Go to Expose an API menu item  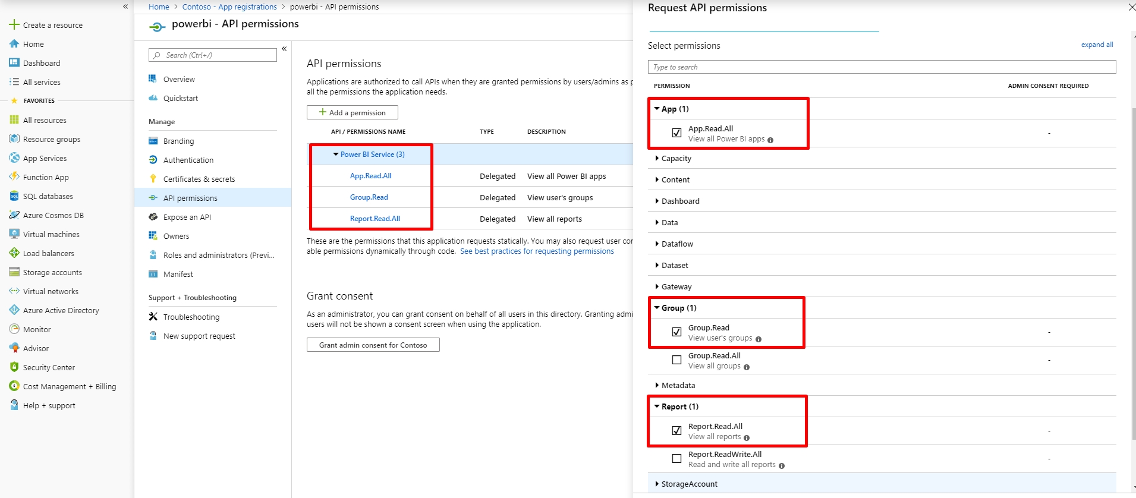pyautogui.click(x=187, y=217)
